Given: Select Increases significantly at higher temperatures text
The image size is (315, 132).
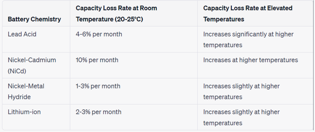Looking at the screenshot, I should click(248, 40).
